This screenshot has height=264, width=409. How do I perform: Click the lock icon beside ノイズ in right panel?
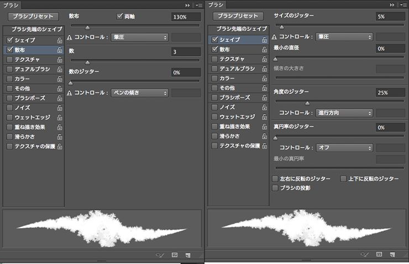264,107
